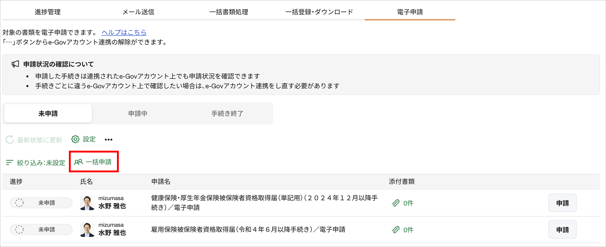Open the ヘルプはこちら help link
Image resolution: width=606 pixels, height=247 pixels.
click(124, 32)
